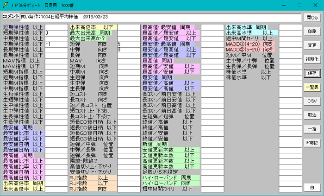Image resolution: width=324 pixels, height=196 pixels.
Task: Click the 最大出来高か？ green label
Action: click(x=88, y=38)
